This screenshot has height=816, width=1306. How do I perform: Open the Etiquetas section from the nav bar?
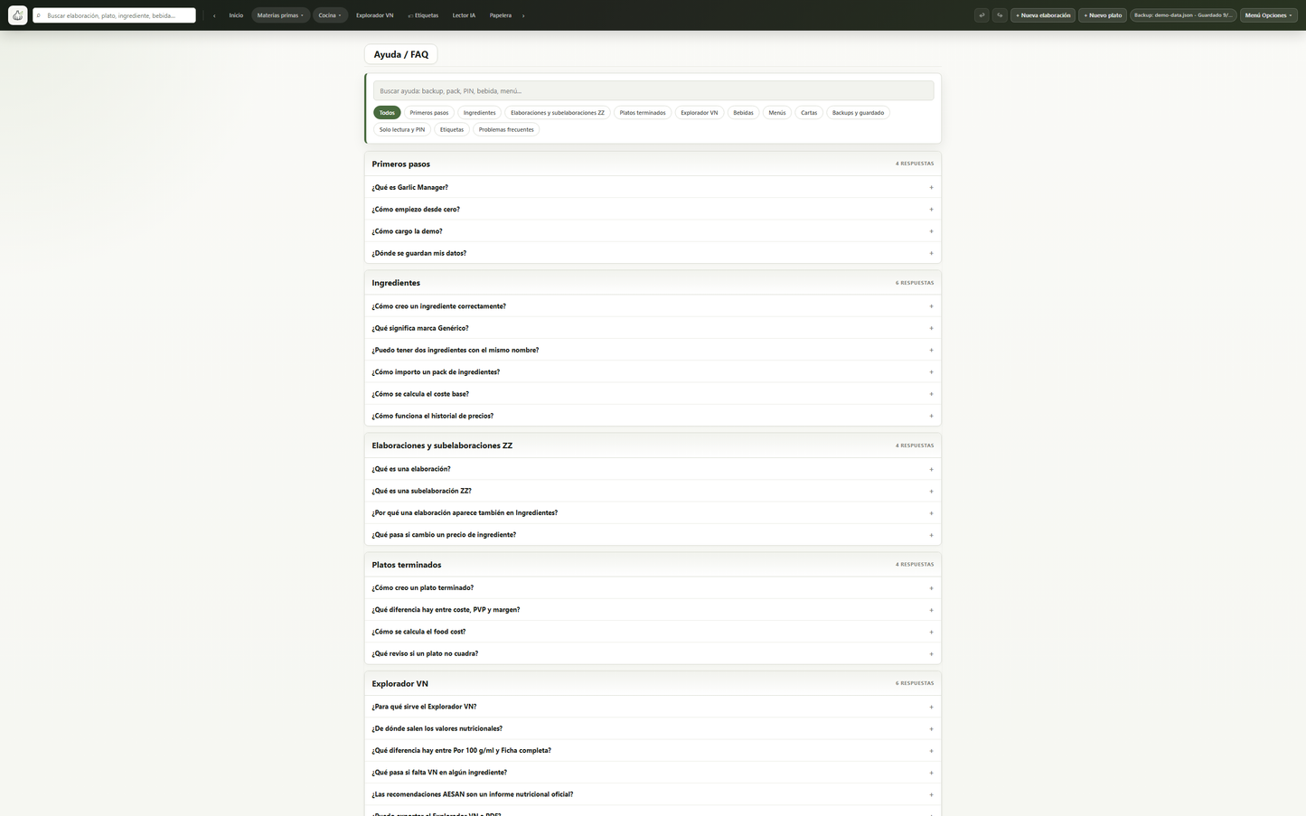pos(423,15)
